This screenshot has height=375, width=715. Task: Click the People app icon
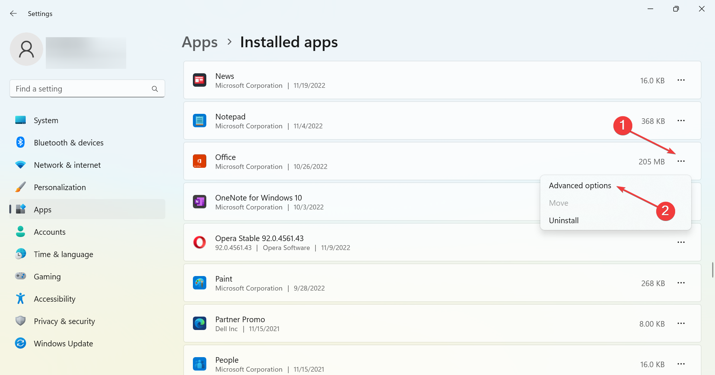[x=200, y=364]
